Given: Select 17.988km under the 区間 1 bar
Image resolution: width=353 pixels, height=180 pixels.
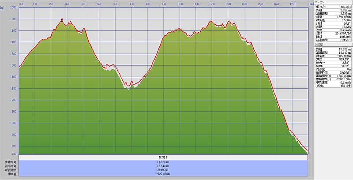Looking at the screenshot, I should point(163,162).
